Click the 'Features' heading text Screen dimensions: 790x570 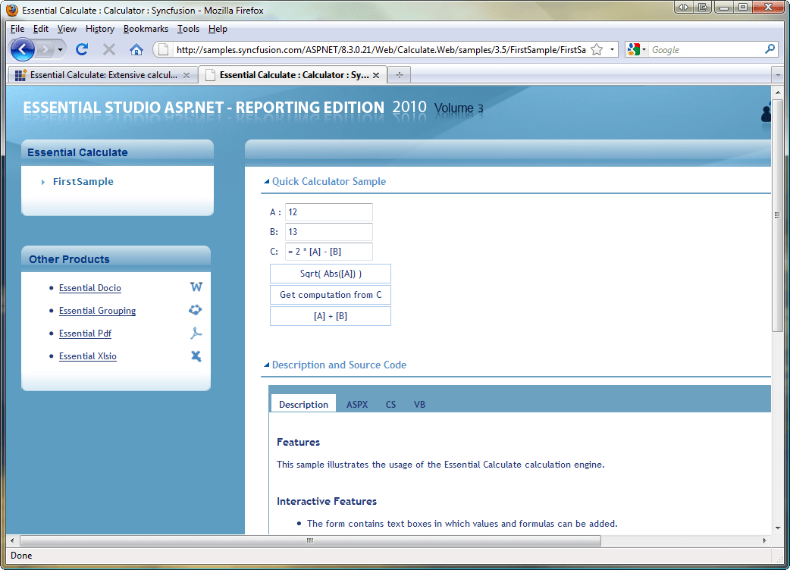(x=298, y=442)
